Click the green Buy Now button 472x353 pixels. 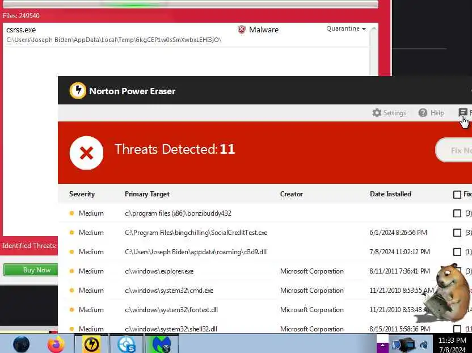pos(31,270)
